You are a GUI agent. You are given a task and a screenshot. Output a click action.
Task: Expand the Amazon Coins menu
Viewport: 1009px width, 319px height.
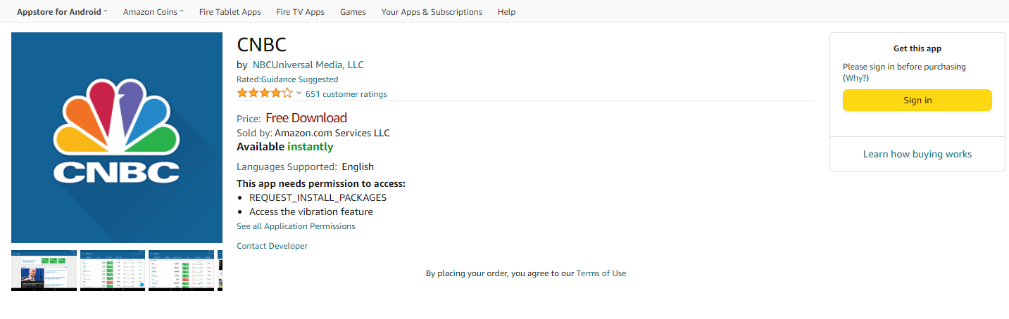point(153,12)
